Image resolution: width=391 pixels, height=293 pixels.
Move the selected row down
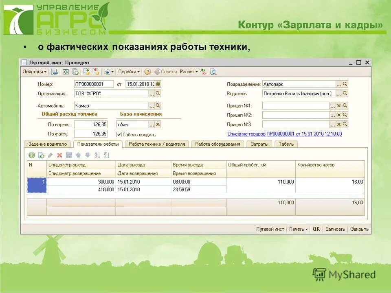[x=88, y=155]
